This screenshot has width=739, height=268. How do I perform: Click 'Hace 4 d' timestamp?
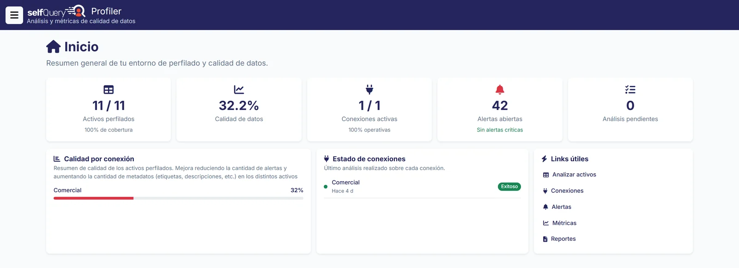[342, 191]
